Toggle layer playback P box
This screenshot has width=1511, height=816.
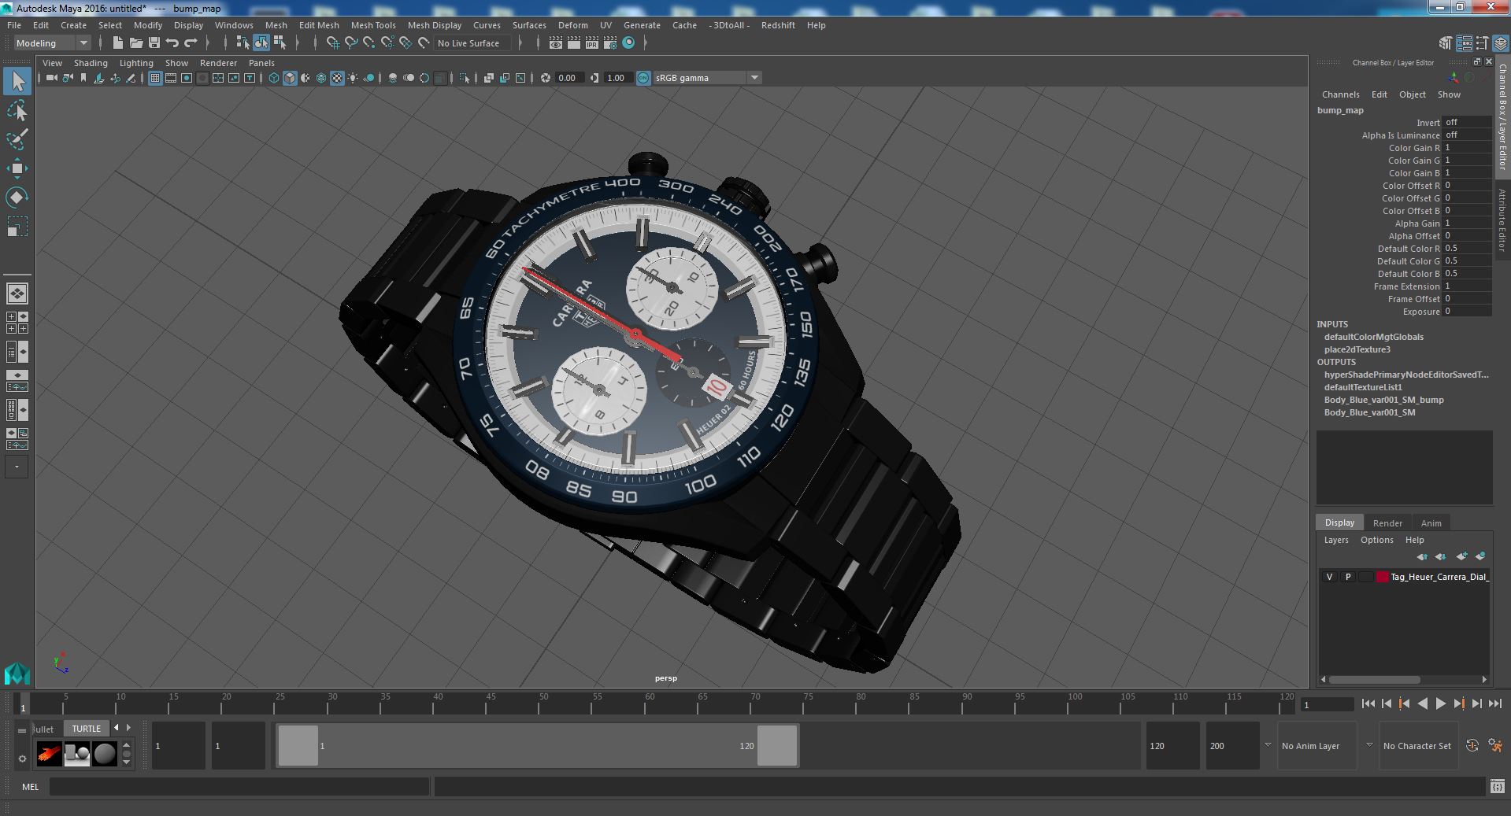click(1348, 577)
